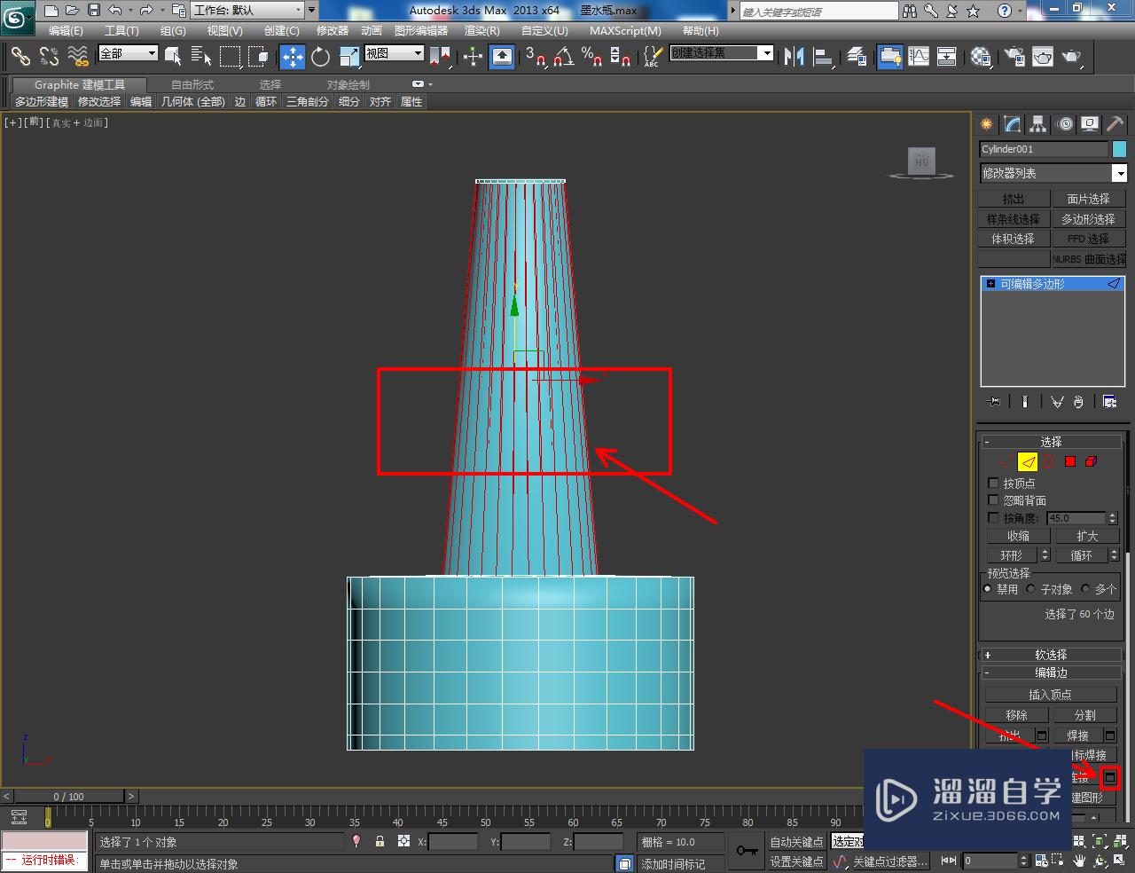Activate the Select and Rotate tool
Screen dimensions: 1135x873
pyautogui.click(x=321, y=57)
